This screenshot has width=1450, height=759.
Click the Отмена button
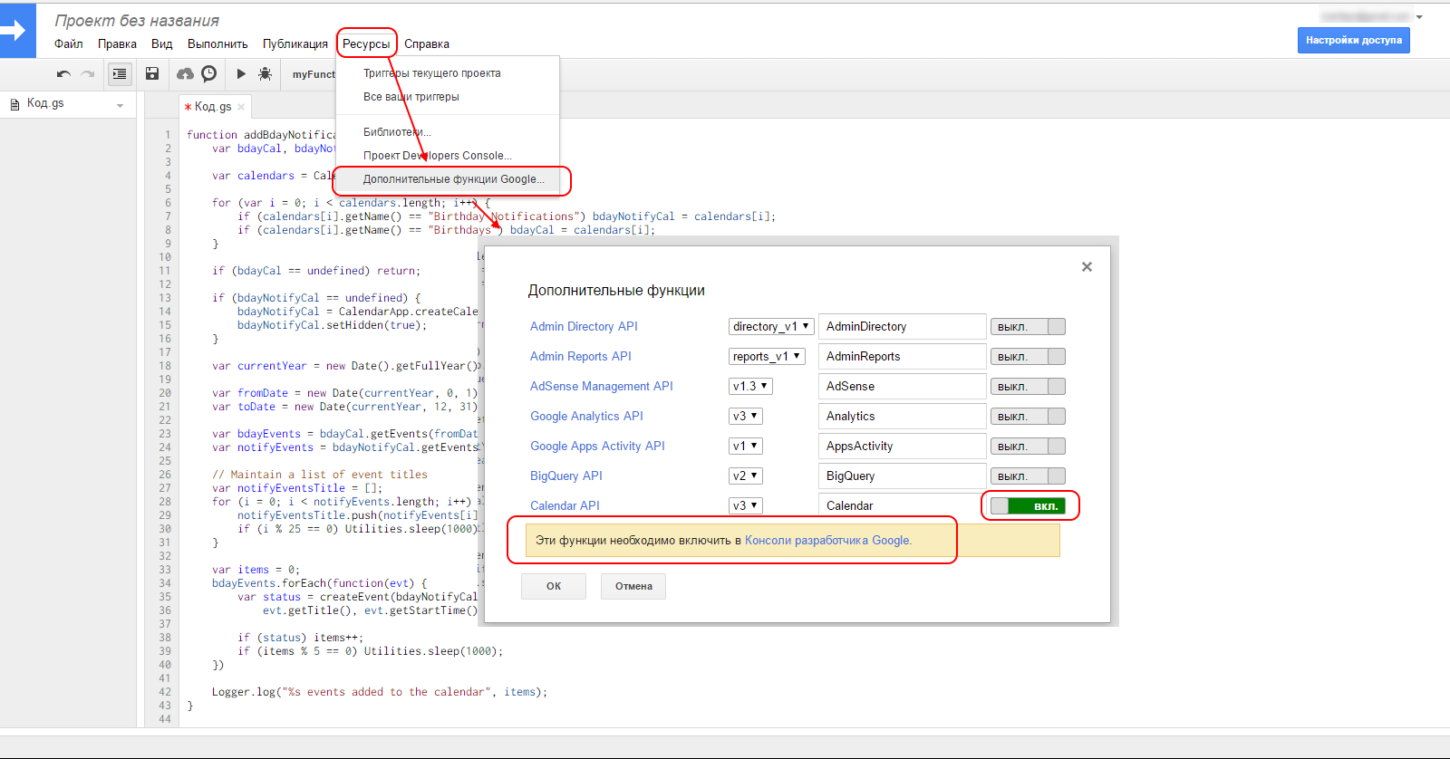(x=633, y=586)
